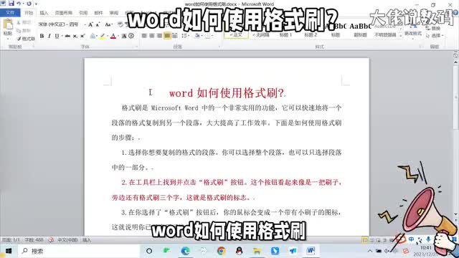The width and height of the screenshot is (459, 258).
Task: Open the font name combo box 宋体
Action: coord(52,24)
